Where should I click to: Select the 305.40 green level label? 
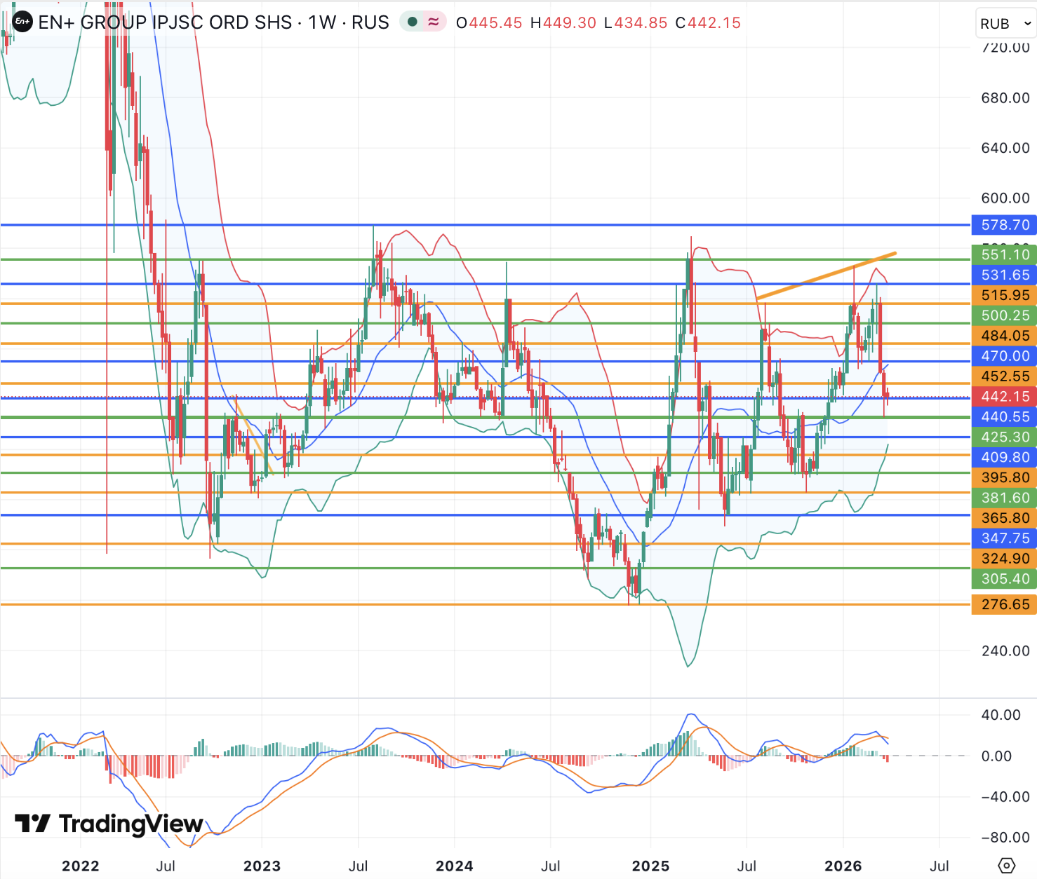click(x=1005, y=579)
